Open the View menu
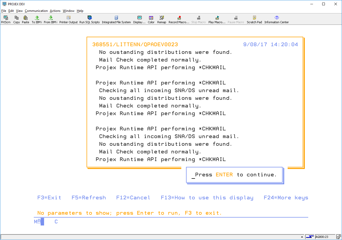 click(19, 11)
